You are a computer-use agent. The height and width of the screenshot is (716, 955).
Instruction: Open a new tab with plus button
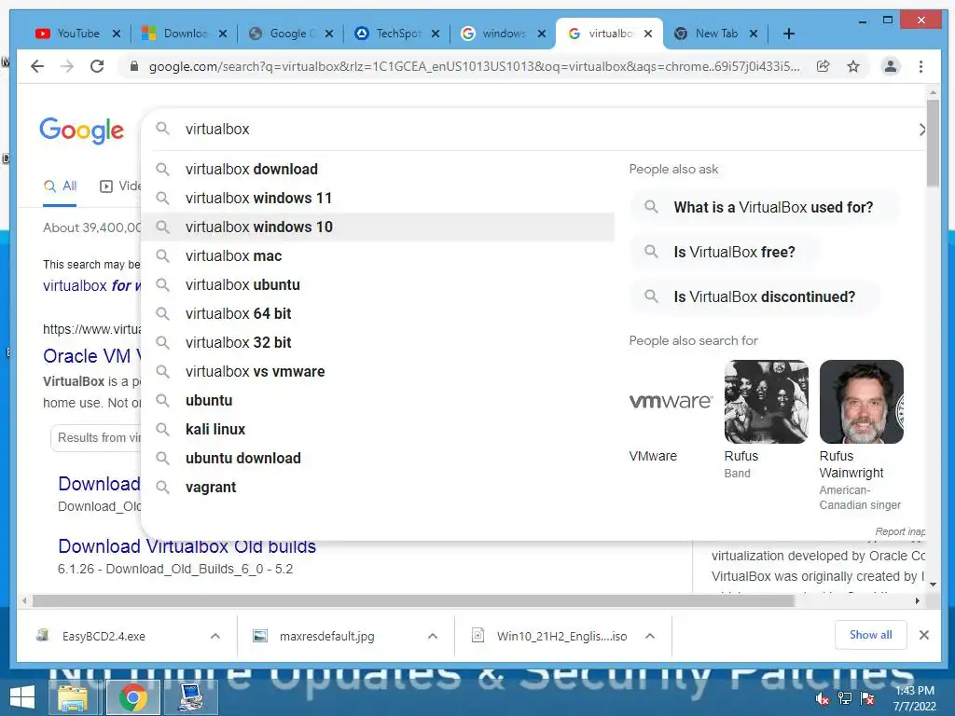point(789,34)
